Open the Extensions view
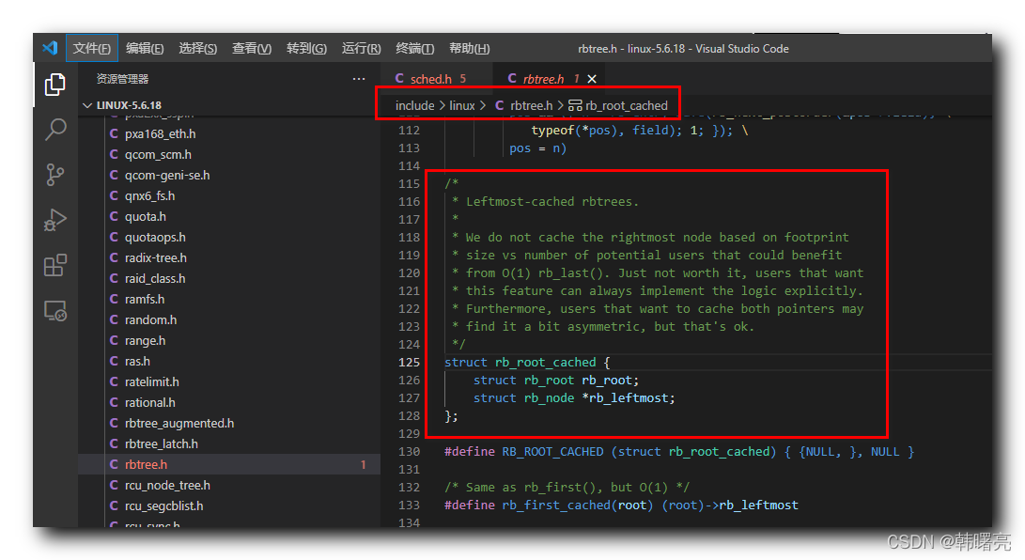Viewport: 1025px width, 560px height. coord(54,265)
